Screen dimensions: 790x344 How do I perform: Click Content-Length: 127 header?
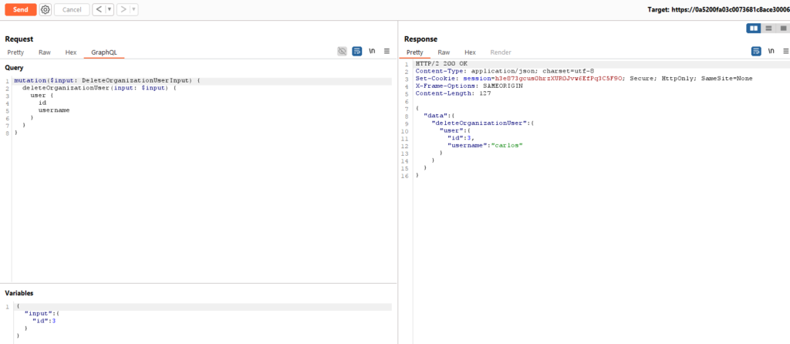tap(453, 93)
